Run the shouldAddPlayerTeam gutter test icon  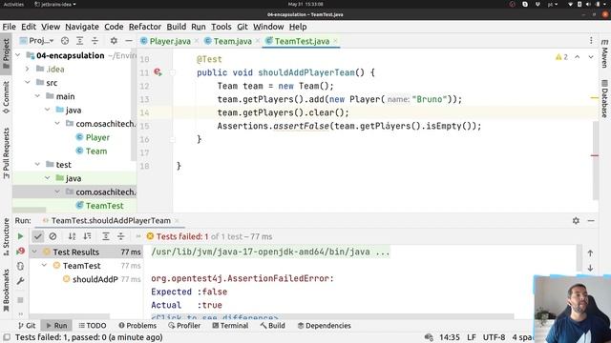158,72
